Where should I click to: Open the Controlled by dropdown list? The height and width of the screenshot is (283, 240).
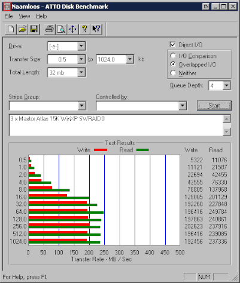pyautogui.click(x=183, y=106)
